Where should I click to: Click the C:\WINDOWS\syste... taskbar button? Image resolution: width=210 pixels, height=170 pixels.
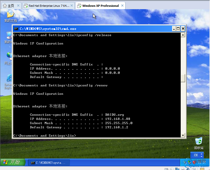click(x=49, y=163)
